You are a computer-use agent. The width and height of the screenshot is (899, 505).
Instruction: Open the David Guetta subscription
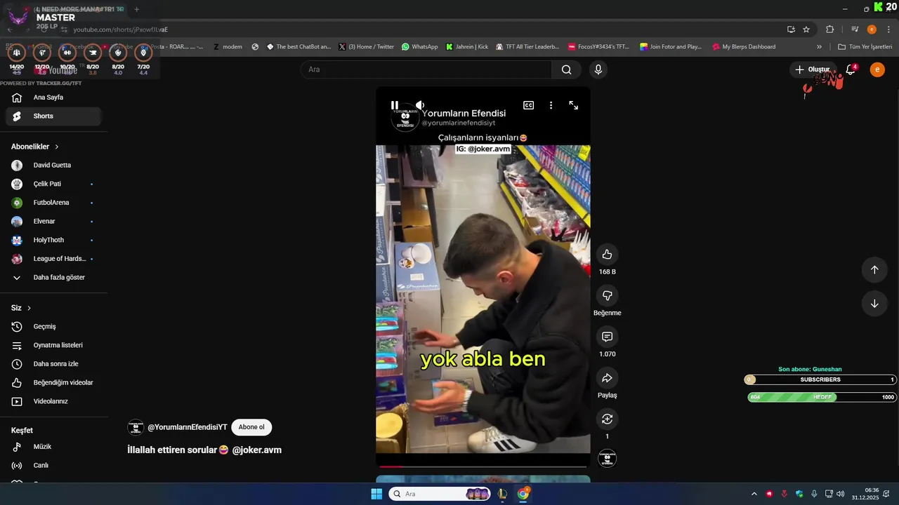[x=53, y=166]
